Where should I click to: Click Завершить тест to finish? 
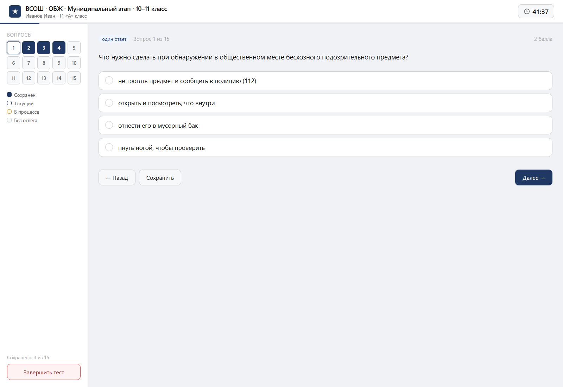click(x=44, y=372)
